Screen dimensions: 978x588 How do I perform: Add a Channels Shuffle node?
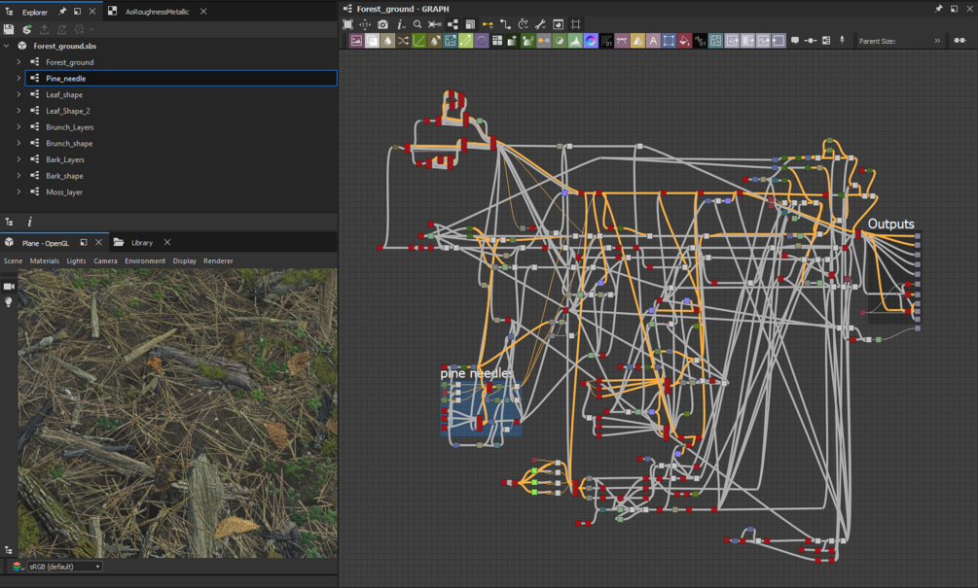pyautogui.click(x=403, y=41)
